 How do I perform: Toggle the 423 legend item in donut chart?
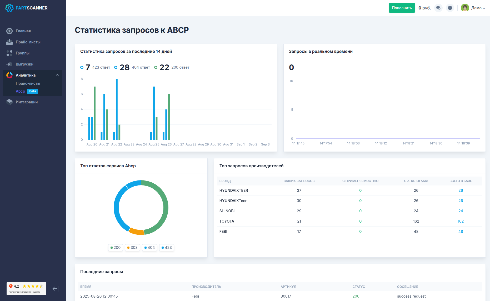[x=167, y=248]
